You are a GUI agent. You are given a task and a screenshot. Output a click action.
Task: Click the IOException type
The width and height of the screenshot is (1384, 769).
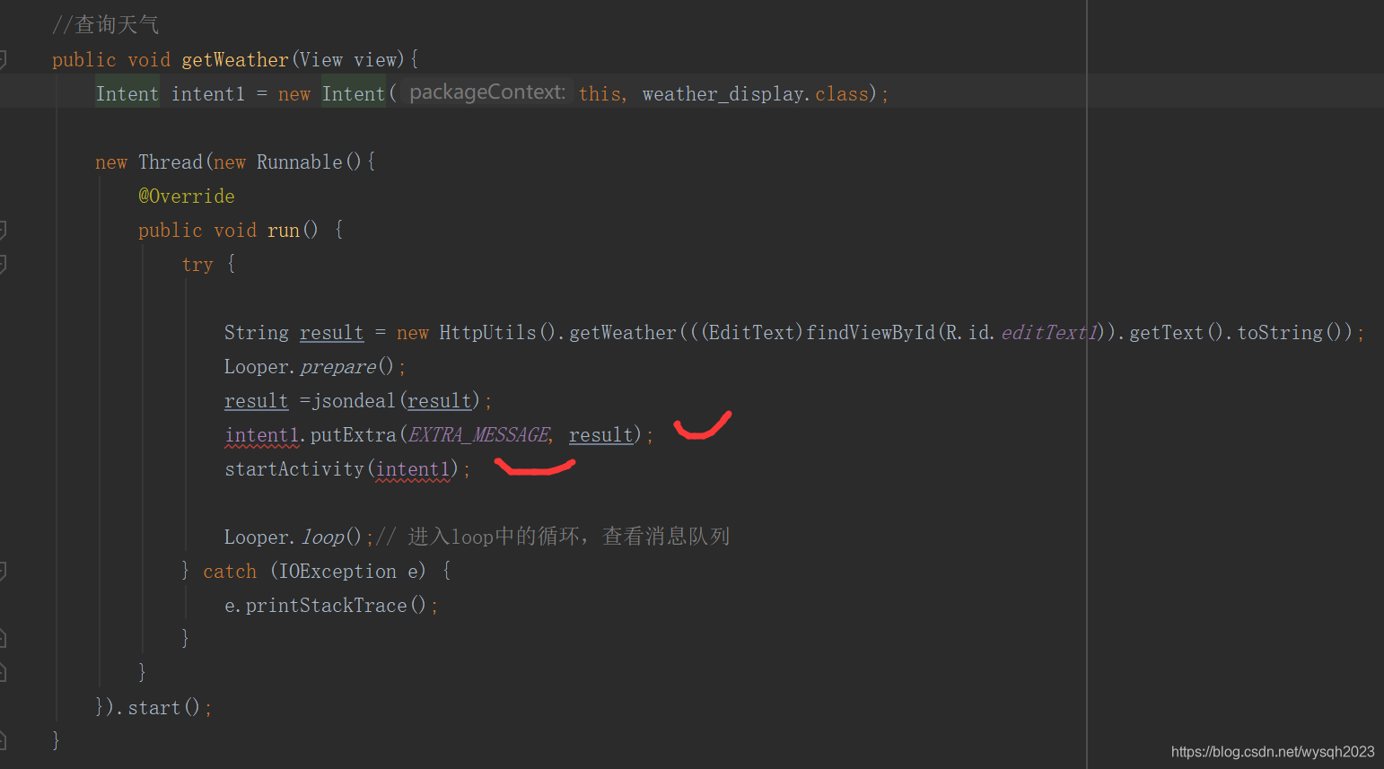pos(337,572)
